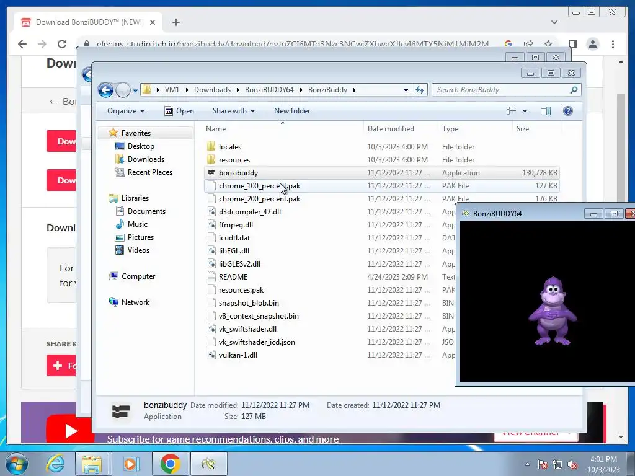Refresh the BonziBuddy folder view
Screen dimensions: 635x476
[420, 90]
